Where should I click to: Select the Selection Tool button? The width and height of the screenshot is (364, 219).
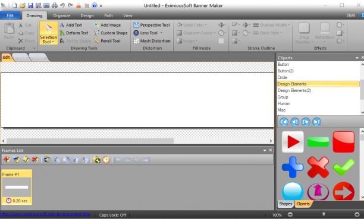[49, 33]
